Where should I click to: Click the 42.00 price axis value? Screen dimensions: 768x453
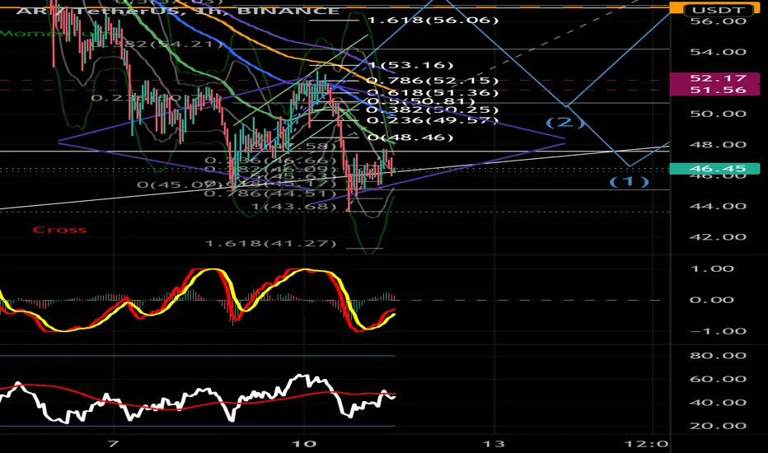click(718, 237)
